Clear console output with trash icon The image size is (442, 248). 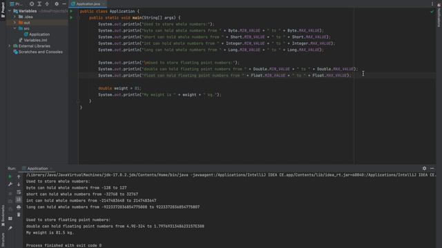19,215
